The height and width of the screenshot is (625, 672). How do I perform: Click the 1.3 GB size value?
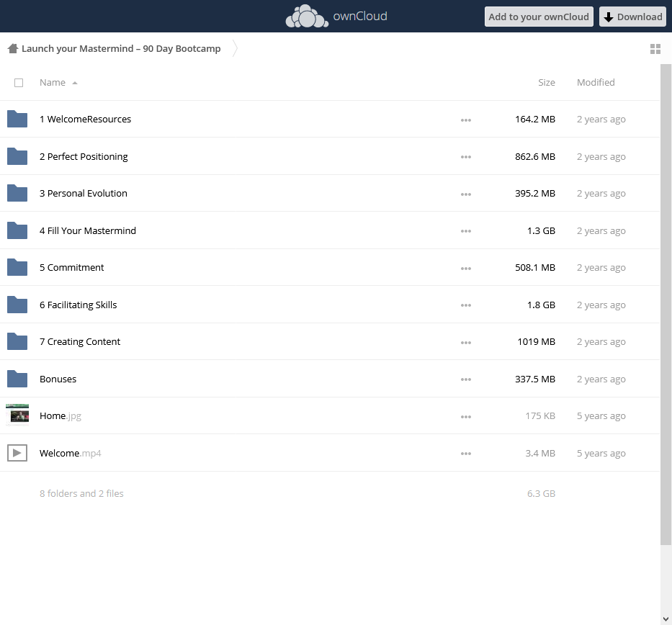pos(541,230)
